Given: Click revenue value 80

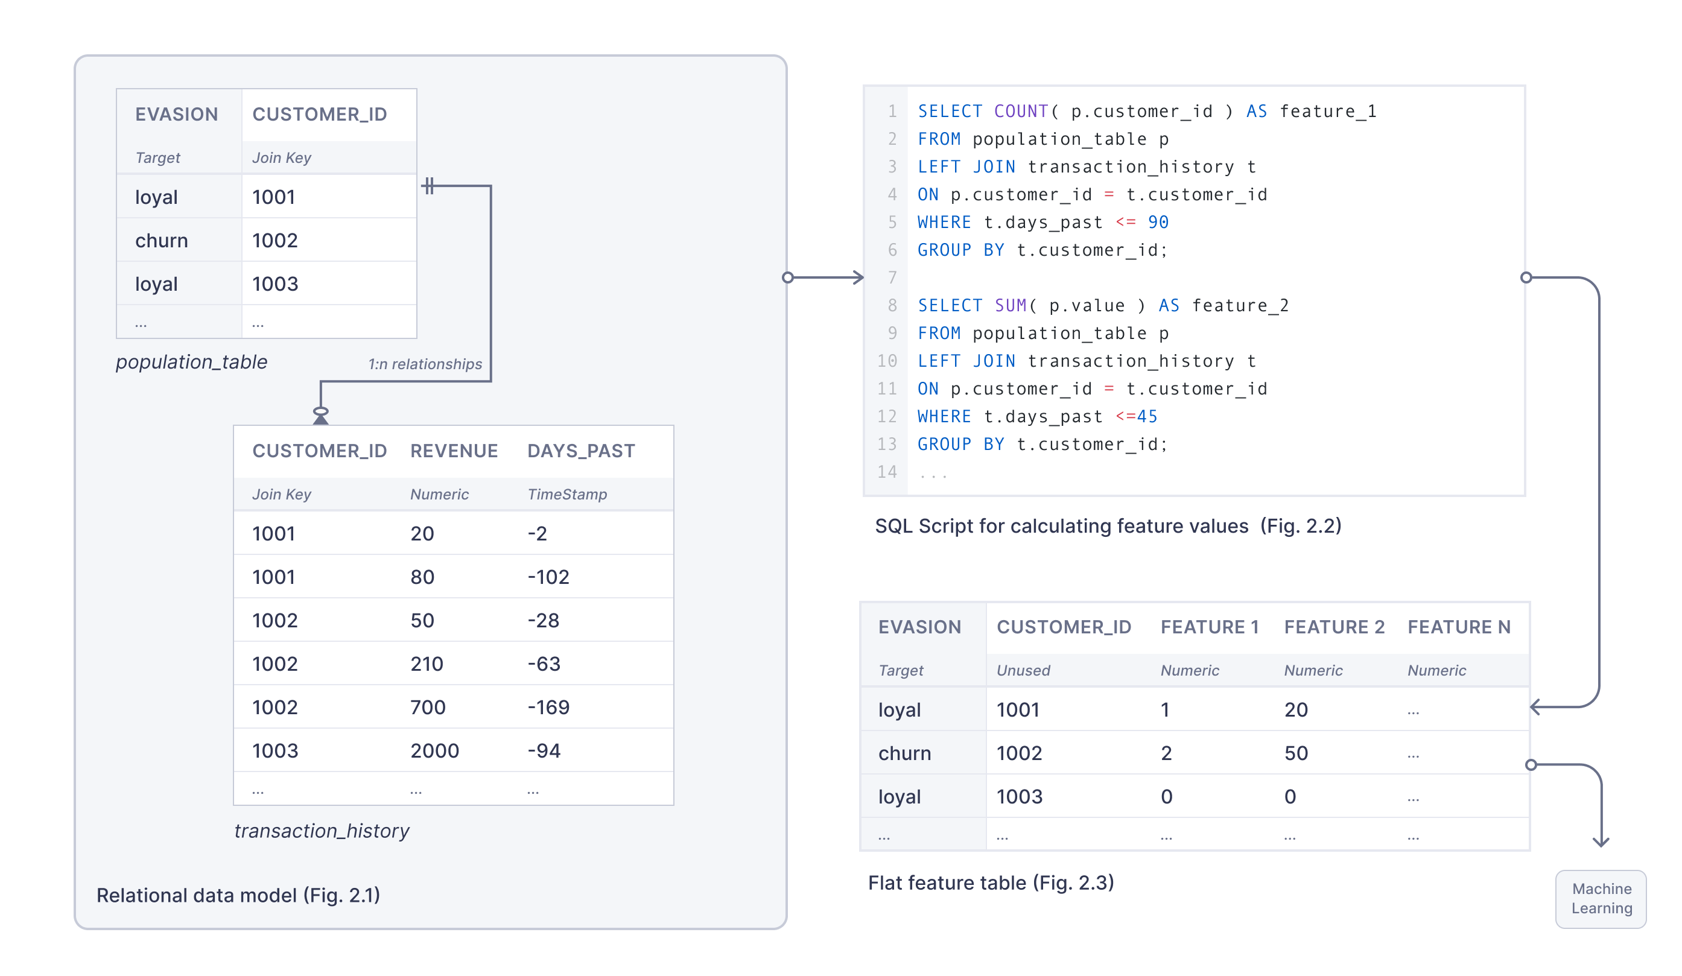Looking at the screenshot, I should click(x=422, y=577).
